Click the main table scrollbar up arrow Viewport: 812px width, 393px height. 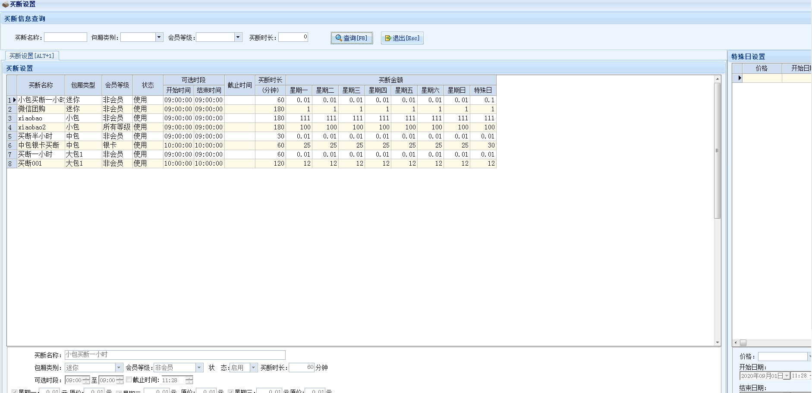pyautogui.click(x=718, y=79)
